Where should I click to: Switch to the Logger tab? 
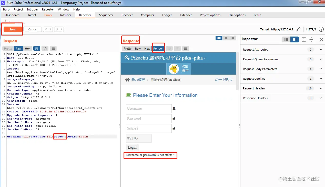coord(167,15)
